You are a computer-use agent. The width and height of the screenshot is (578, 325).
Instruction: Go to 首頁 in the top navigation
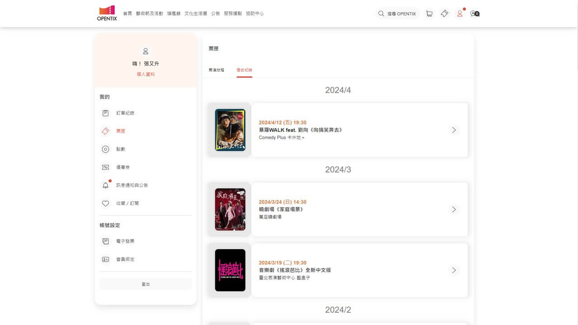(x=127, y=14)
